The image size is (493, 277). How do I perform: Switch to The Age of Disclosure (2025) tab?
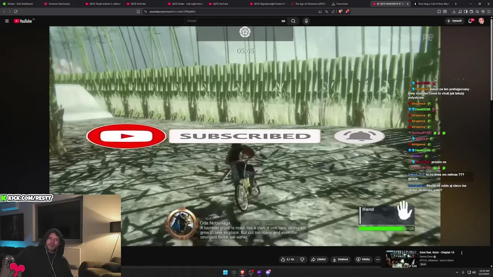[x=309, y=4]
